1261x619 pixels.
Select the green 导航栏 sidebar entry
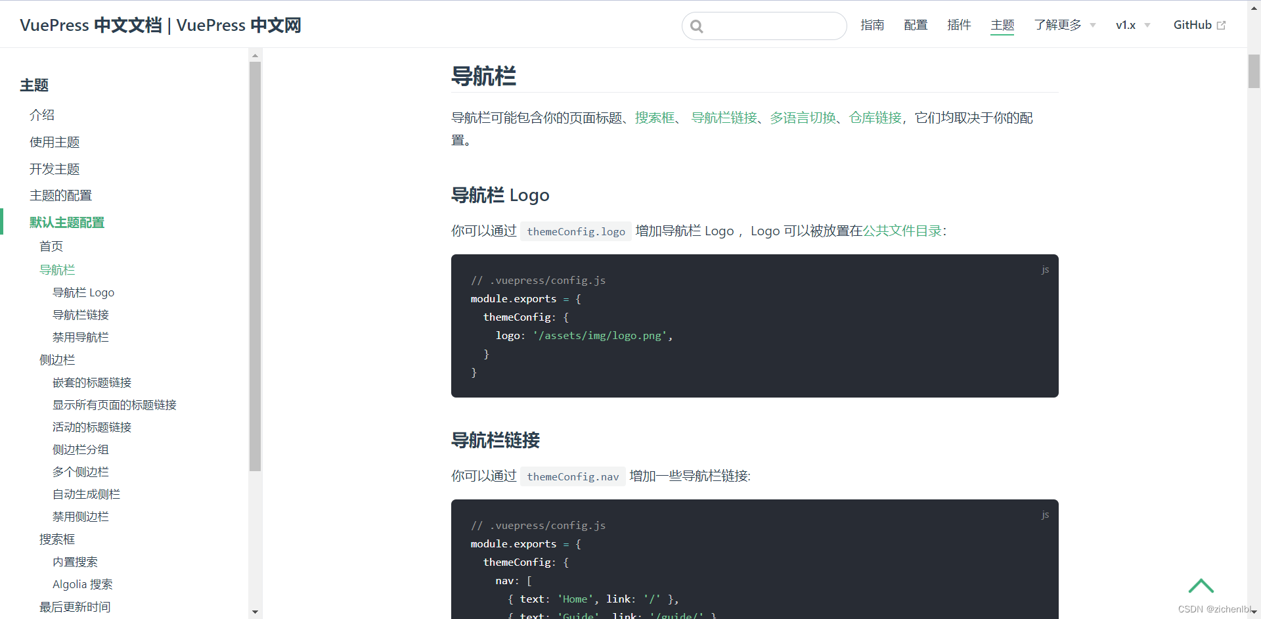[x=57, y=270]
